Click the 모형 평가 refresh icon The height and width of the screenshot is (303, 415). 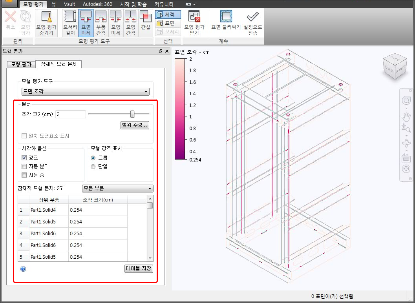click(x=26, y=16)
